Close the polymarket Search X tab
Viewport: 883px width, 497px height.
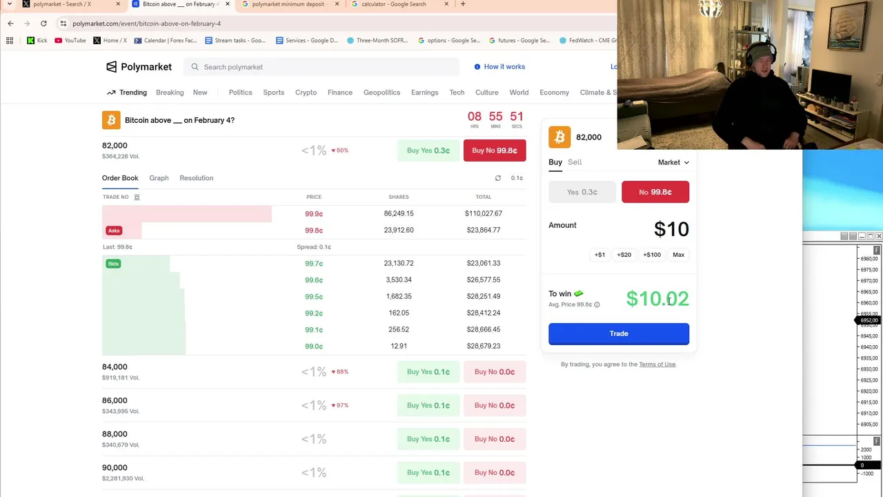[118, 4]
